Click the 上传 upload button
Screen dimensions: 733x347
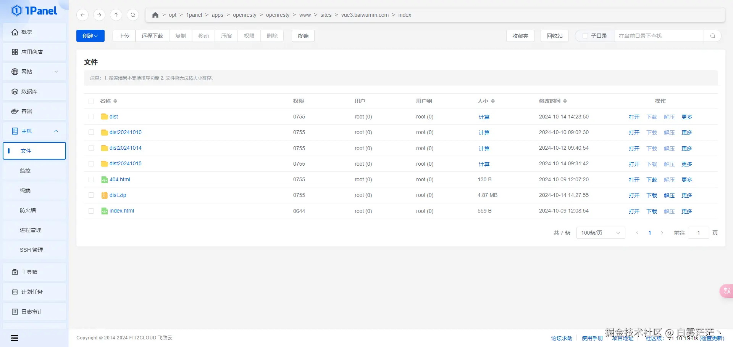(x=124, y=36)
